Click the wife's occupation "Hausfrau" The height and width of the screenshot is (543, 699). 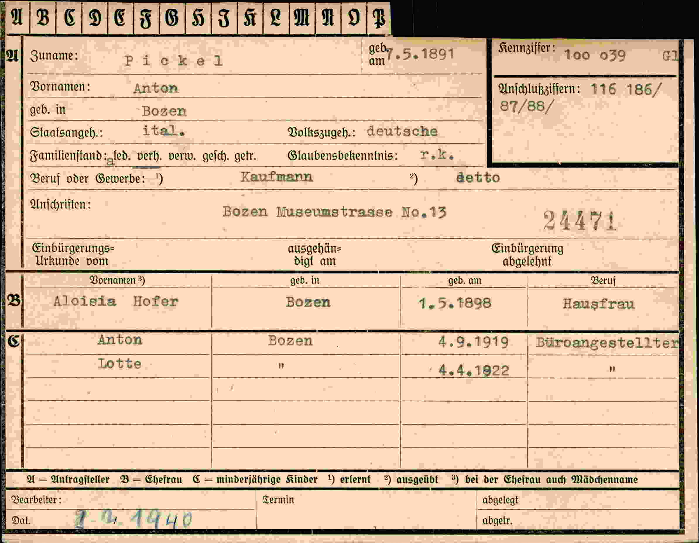click(599, 304)
